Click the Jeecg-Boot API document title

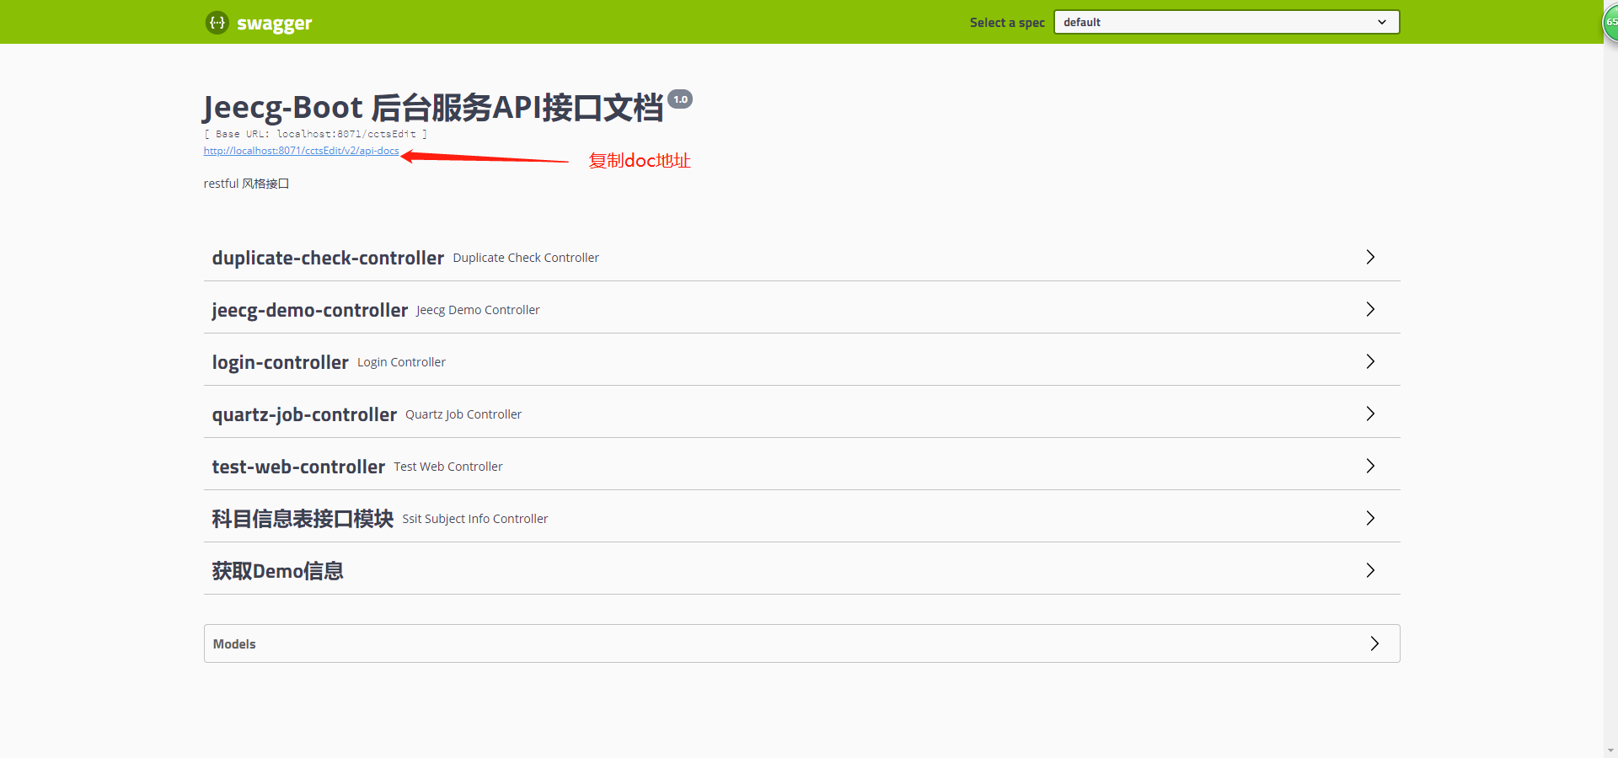(433, 108)
